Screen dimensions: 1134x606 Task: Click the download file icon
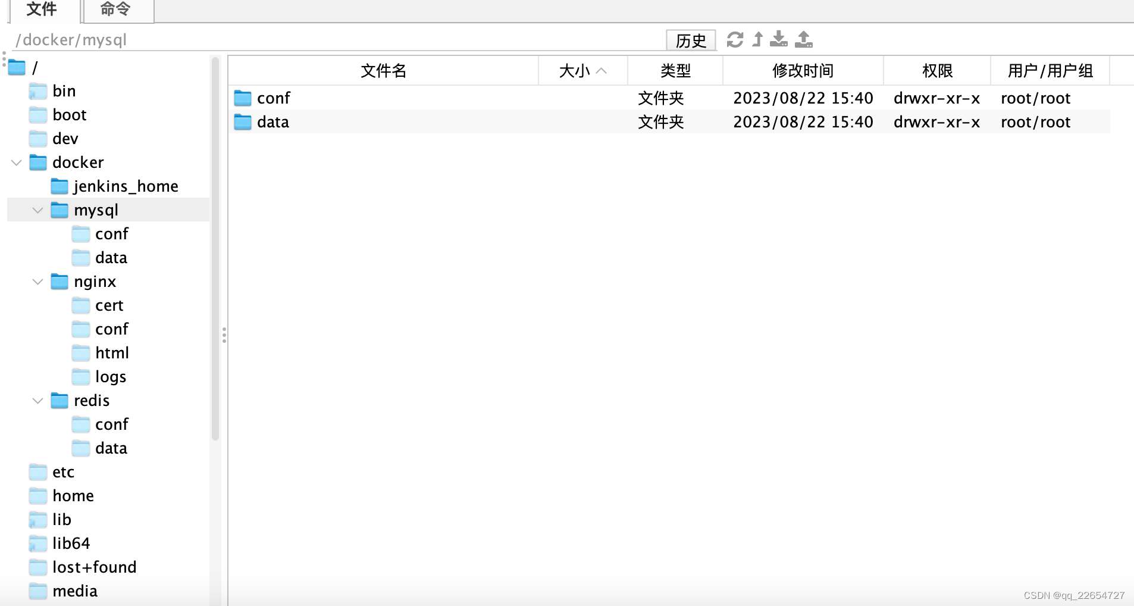(778, 39)
